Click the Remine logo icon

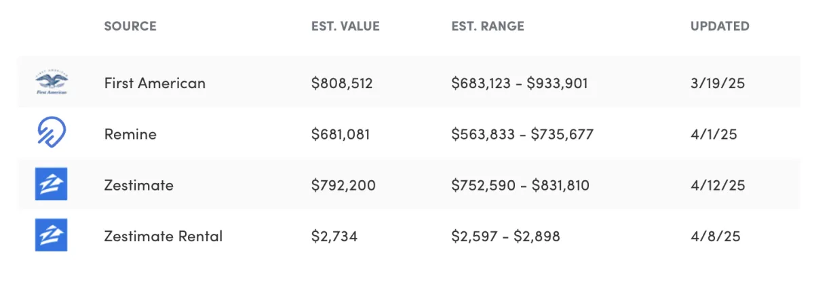click(52, 134)
